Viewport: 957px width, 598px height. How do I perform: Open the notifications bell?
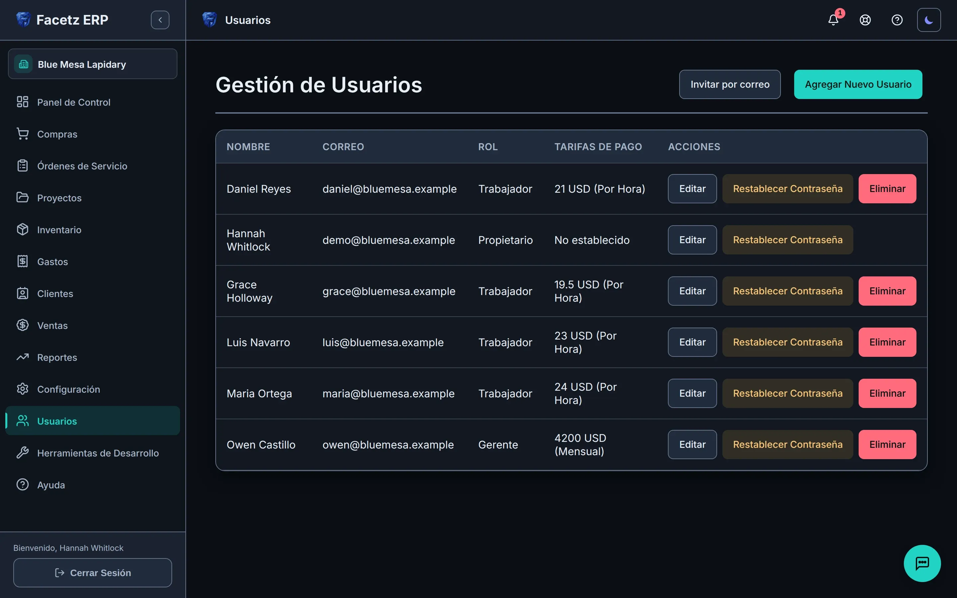833,20
